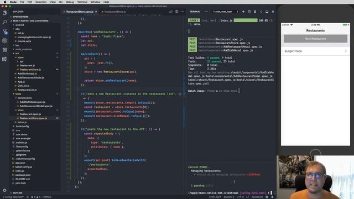Viewport: 354px width, 199px height.
Task: Add a new terminal with plus icon
Action: point(243,12)
